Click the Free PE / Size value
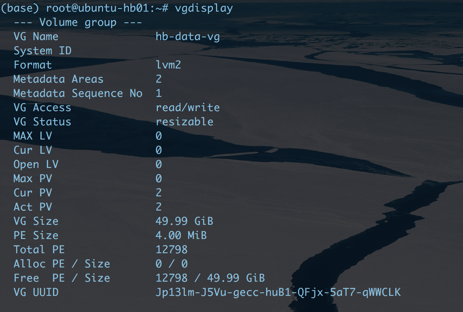Screen dimensions: 463x312 pos(210,278)
